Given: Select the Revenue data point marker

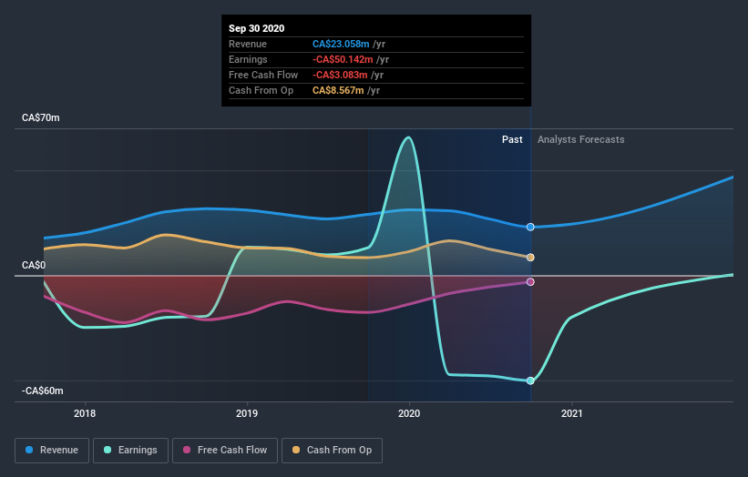Looking at the screenshot, I should [x=530, y=227].
